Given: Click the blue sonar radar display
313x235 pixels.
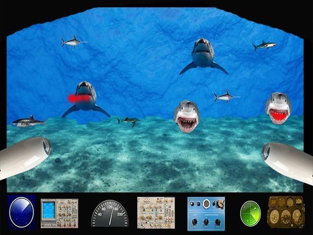Looking at the screenshot, I should point(22,213).
